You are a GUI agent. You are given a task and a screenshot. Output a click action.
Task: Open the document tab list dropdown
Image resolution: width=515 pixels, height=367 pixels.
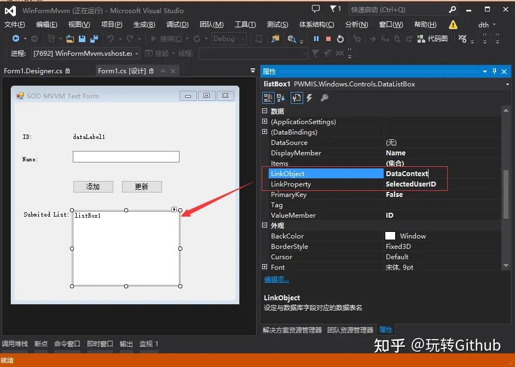coord(252,71)
